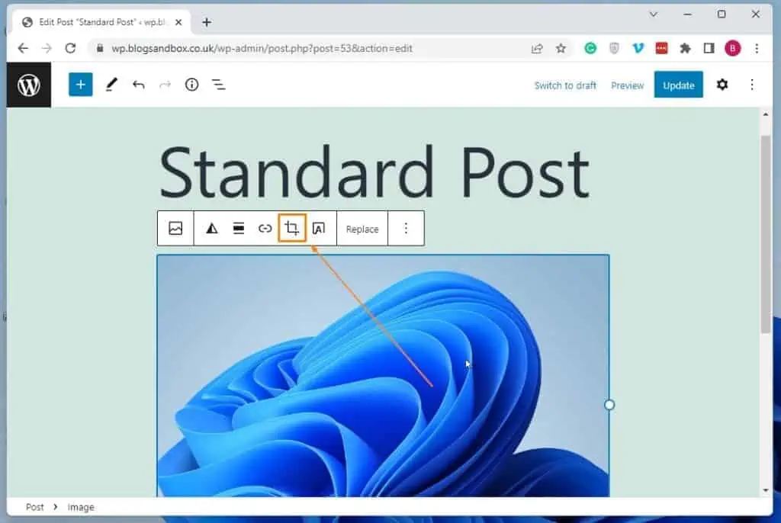The height and width of the screenshot is (523, 781).
Task: Click the blue Update button
Action: click(x=678, y=85)
